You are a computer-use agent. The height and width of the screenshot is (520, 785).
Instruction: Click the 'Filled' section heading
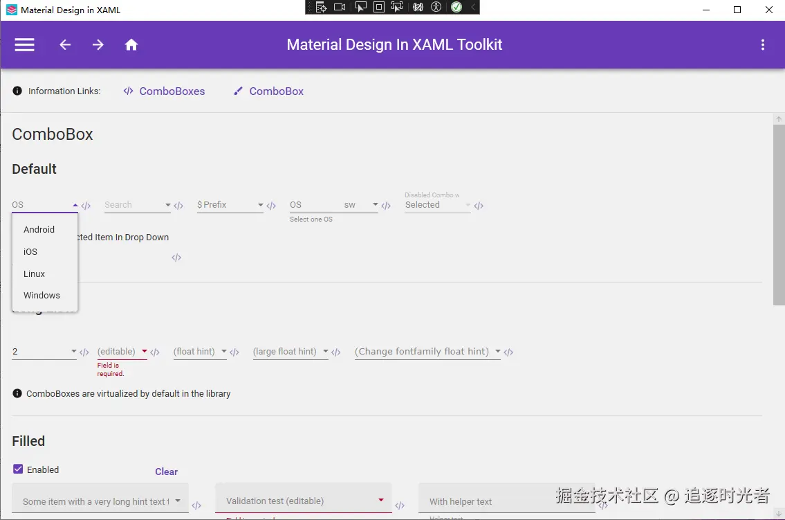tap(28, 441)
